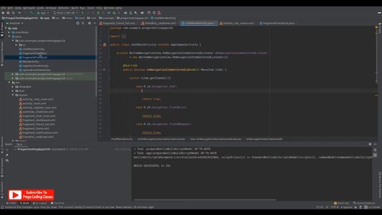Select chatMainActivity in project tree
The image size is (382, 215).
point(33,49)
